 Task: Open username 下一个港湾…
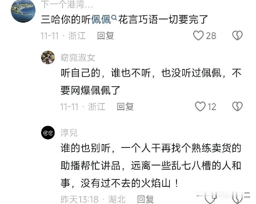click(x=67, y=4)
